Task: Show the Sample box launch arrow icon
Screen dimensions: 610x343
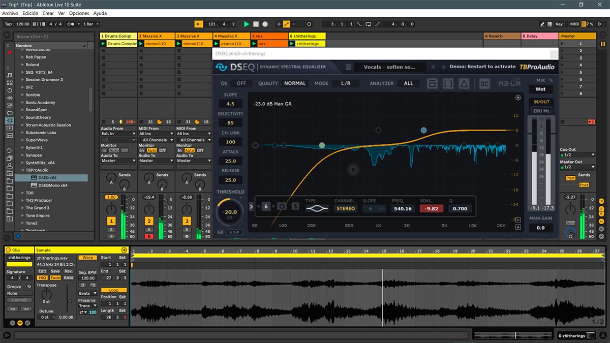Action: pos(124,250)
